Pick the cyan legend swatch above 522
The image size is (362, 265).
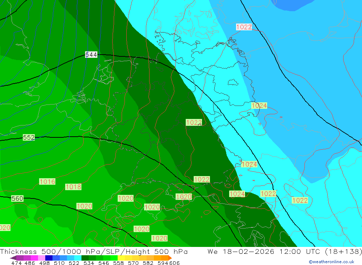click(78, 258)
